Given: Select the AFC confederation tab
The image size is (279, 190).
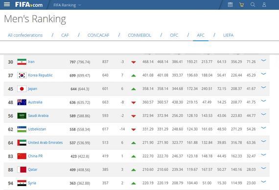Looking at the screenshot, I should point(201,35).
